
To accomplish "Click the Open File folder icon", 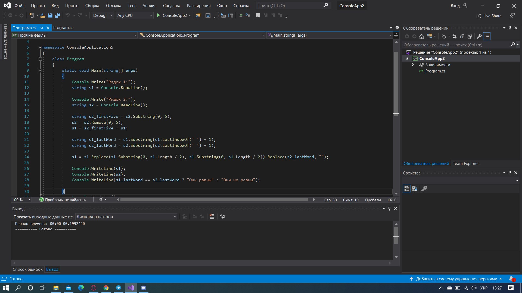I will (x=43, y=15).
